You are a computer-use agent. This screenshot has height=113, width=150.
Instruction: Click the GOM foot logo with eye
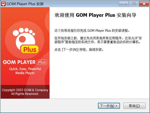pos(24,38)
